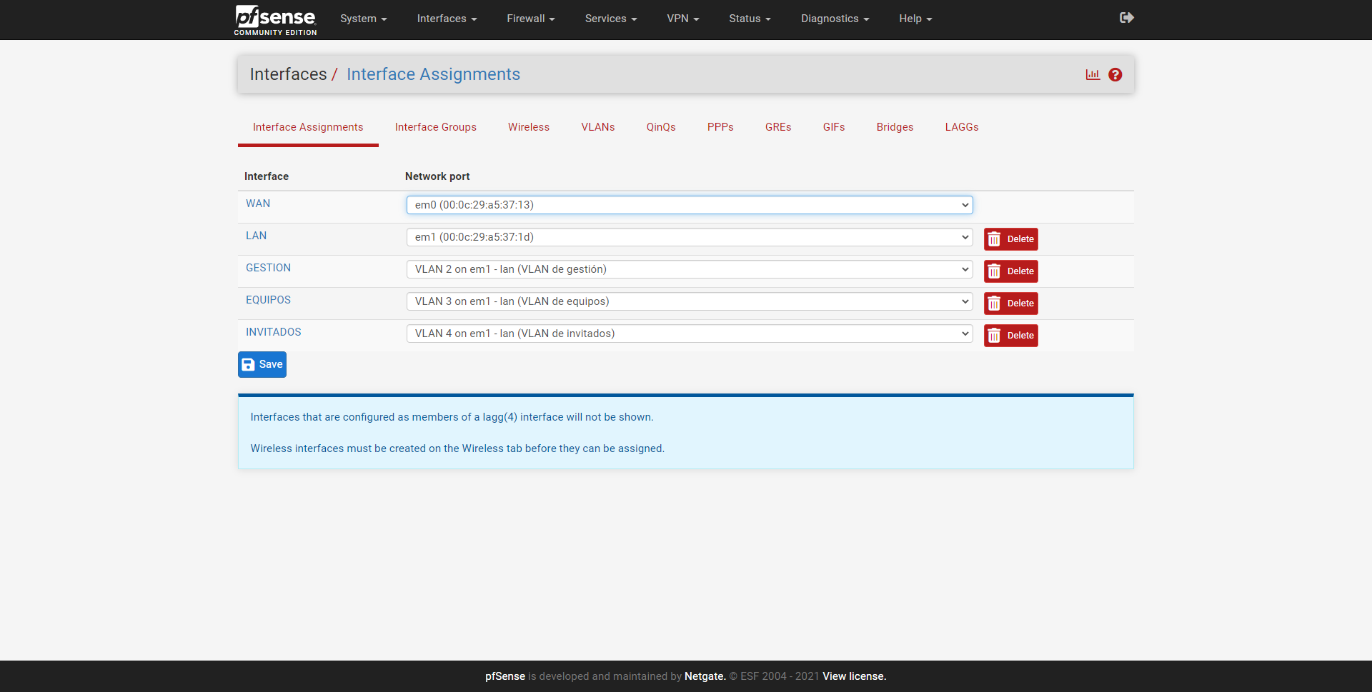Select the Interface Assignments tab
The height and width of the screenshot is (692, 1372).
click(x=308, y=127)
